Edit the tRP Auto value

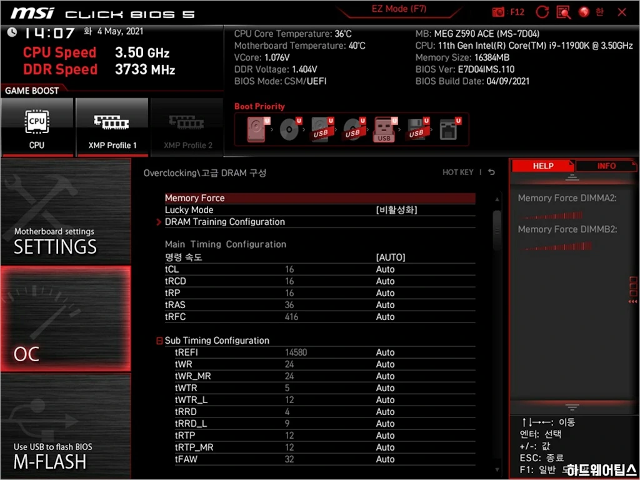[385, 293]
